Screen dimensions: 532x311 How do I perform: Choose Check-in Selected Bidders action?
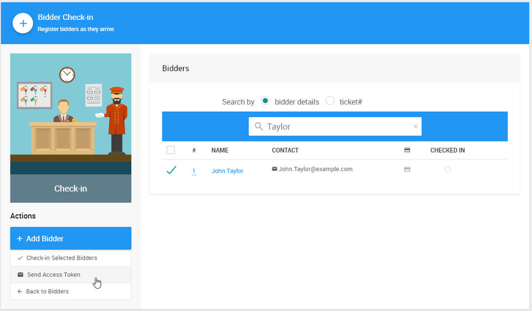[x=70, y=258]
